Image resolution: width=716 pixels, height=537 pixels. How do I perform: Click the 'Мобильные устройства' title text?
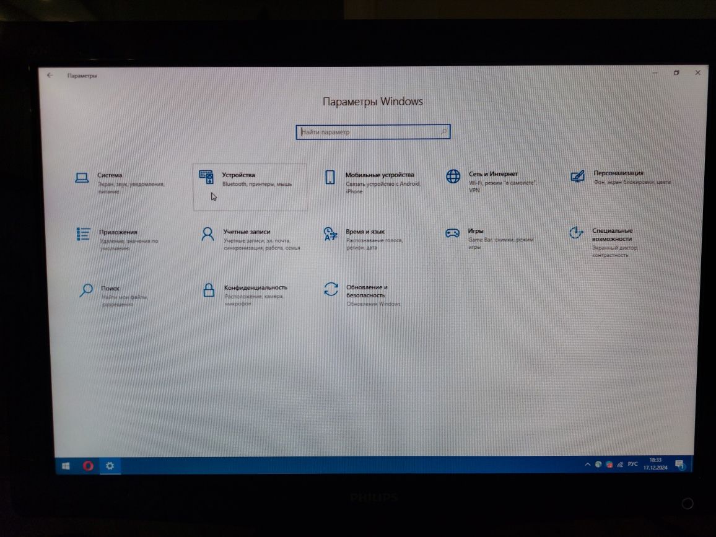click(380, 175)
